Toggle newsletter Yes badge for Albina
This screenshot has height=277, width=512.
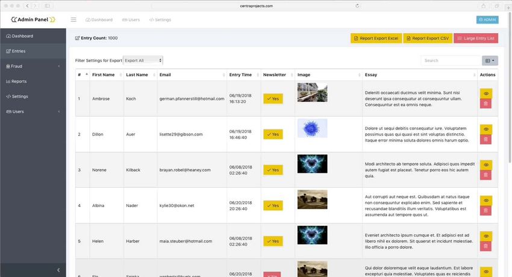click(273, 205)
